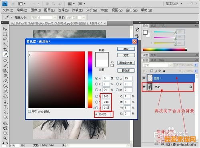Select the Magic Wand tool

click(5, 44)
